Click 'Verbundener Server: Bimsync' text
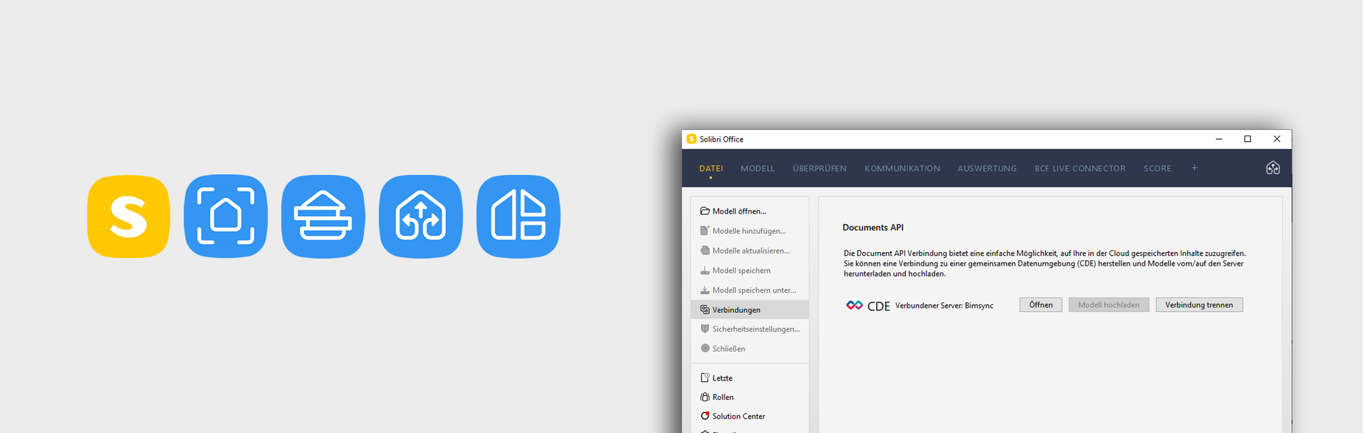1364x433 pixels. 944,305
